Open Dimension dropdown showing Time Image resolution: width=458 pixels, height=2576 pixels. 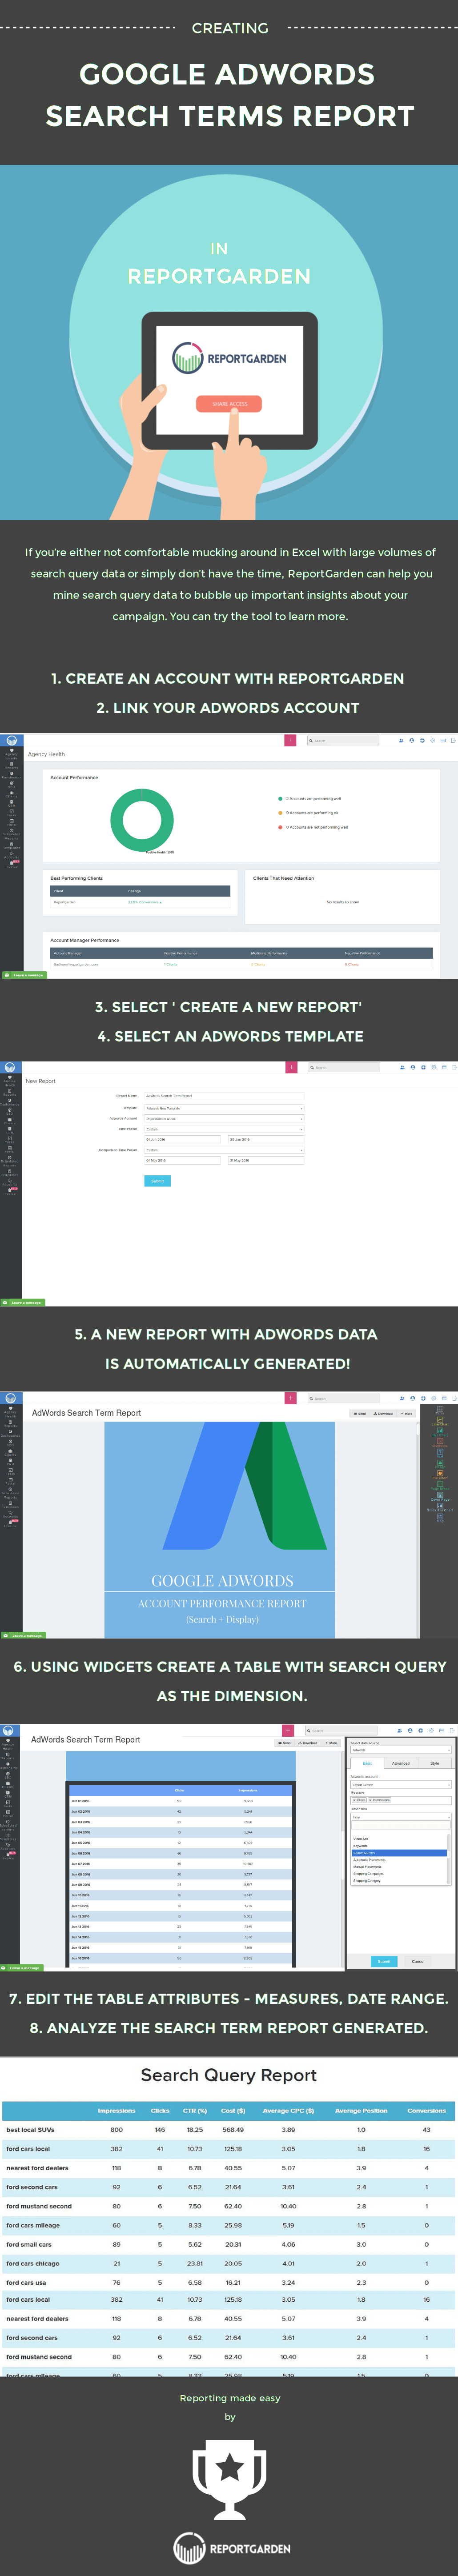[x=401, y=1817]
